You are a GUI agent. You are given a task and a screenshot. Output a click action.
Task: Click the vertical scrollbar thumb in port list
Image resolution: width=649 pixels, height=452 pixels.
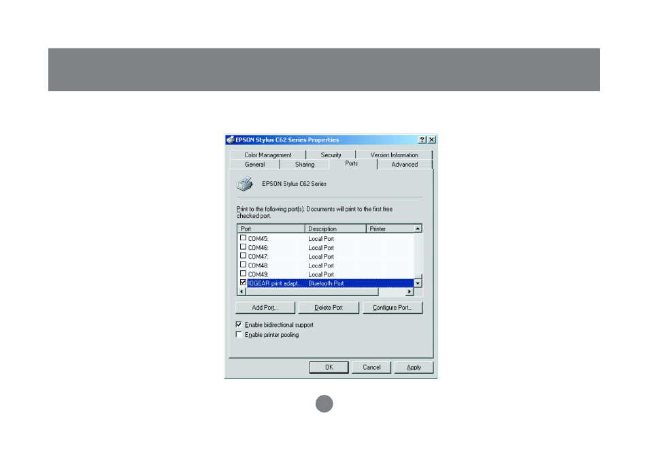(418, 277)
